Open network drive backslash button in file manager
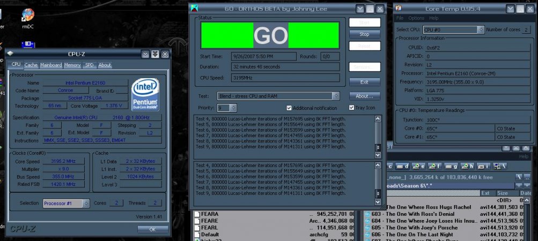The height and width of the screenshot is (241, 538). click(x=499, y=166)
